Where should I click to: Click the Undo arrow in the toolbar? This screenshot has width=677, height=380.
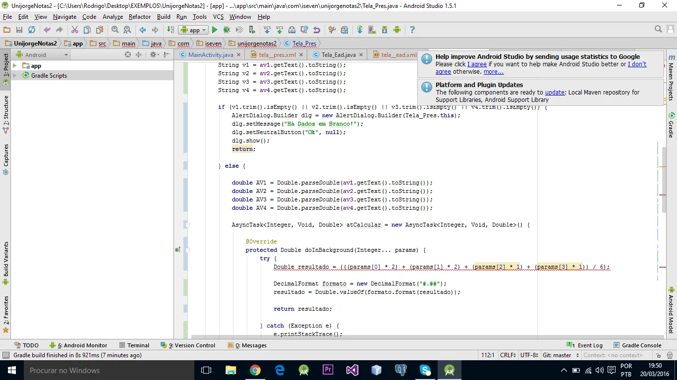click(x=47, y=30)
